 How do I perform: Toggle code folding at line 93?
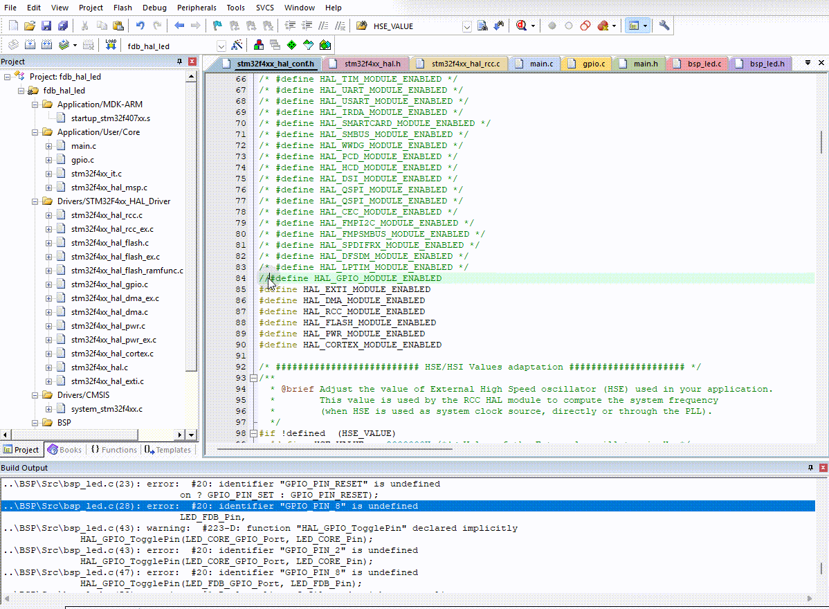253,378
